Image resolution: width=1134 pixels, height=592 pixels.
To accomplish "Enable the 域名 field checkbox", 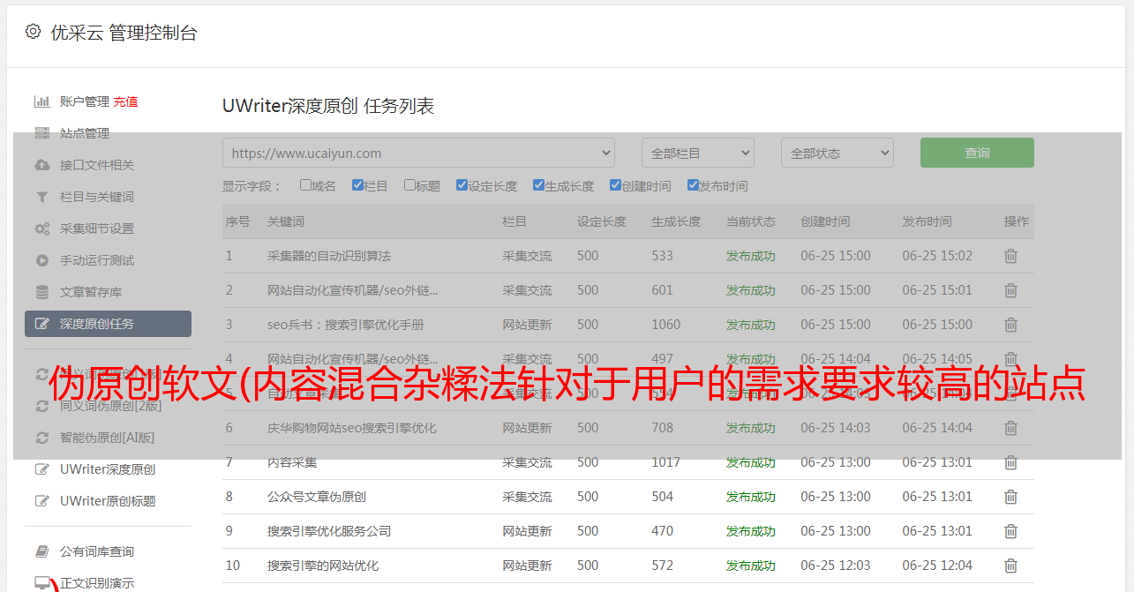I will (305, 185).
